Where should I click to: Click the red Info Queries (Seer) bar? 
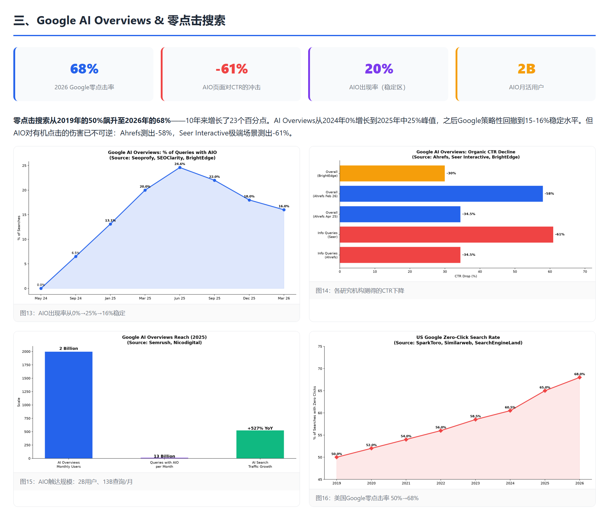[x=446, y=234]
